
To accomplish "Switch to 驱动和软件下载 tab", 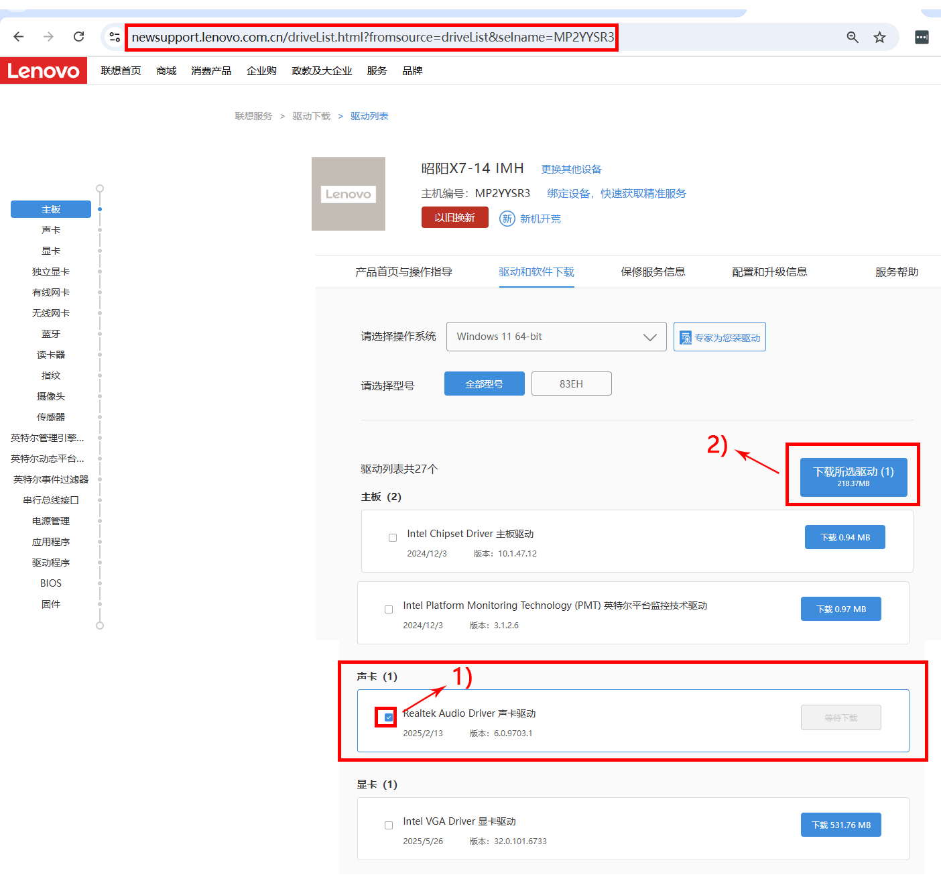I will point(536,272).
